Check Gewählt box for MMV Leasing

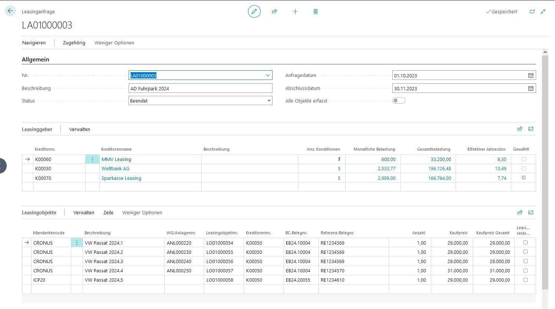(x=523, y=159)
